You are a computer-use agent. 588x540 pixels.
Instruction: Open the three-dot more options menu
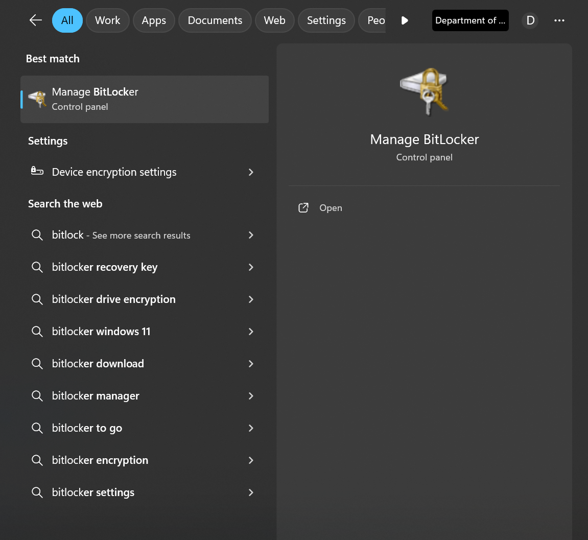[x=559, y=20]
